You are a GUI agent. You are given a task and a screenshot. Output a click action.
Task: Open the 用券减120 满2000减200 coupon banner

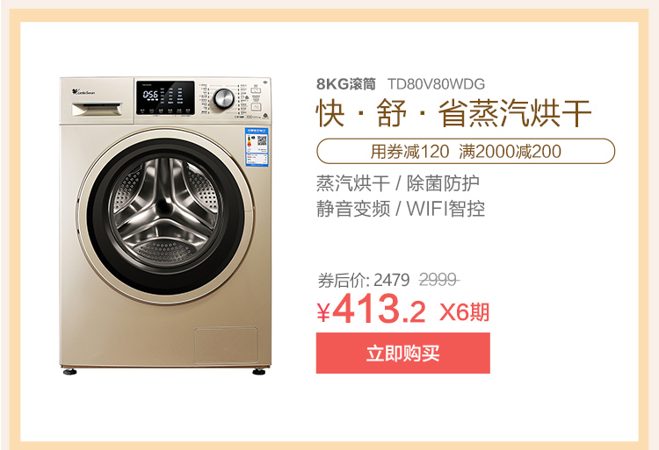(466, 151)
